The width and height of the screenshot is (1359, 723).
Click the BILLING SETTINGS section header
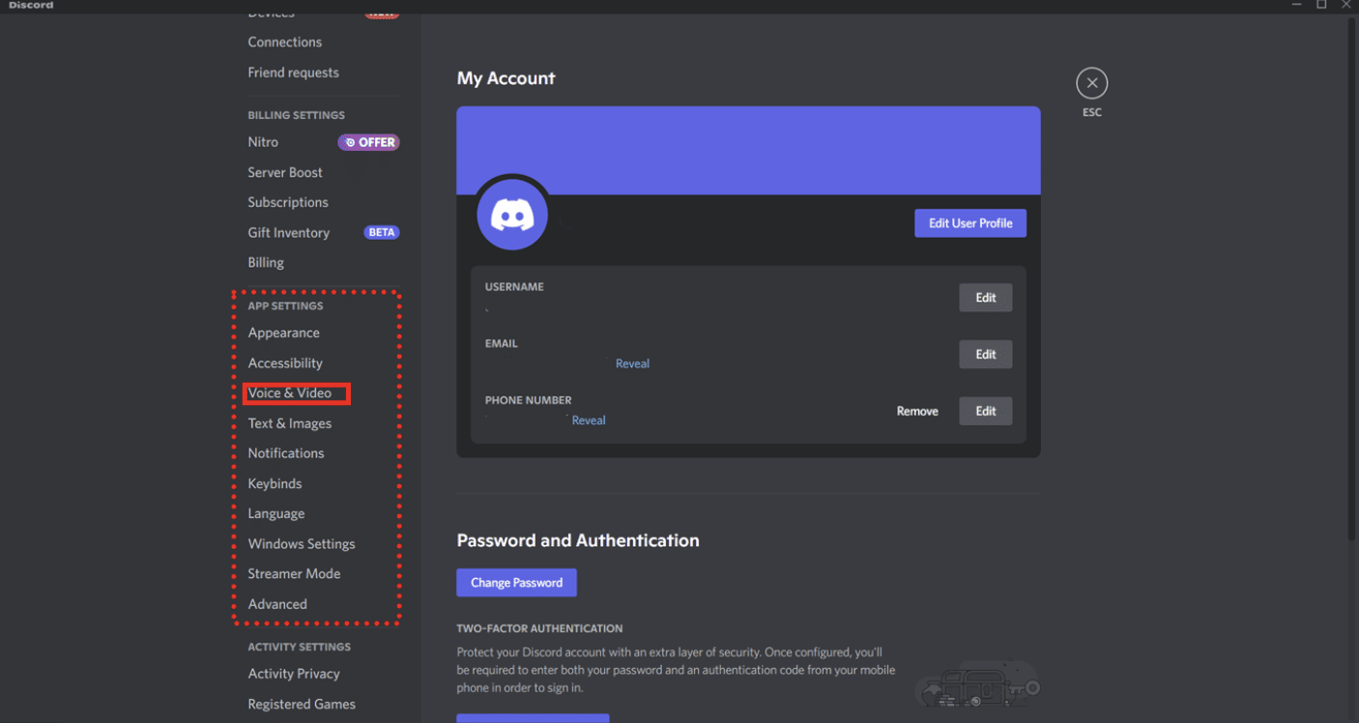(x=296, y=115)
